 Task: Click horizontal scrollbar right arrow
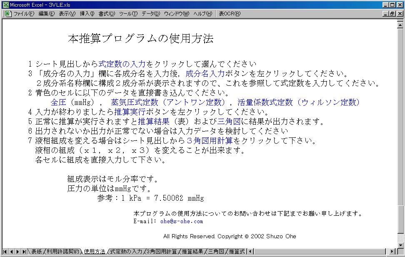point(392,251)
